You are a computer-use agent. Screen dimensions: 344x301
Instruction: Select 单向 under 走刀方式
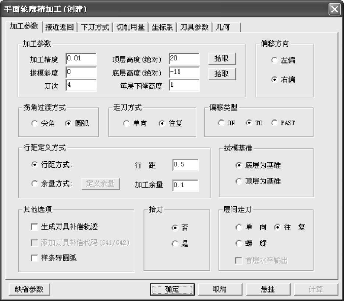tap(126, 123)
